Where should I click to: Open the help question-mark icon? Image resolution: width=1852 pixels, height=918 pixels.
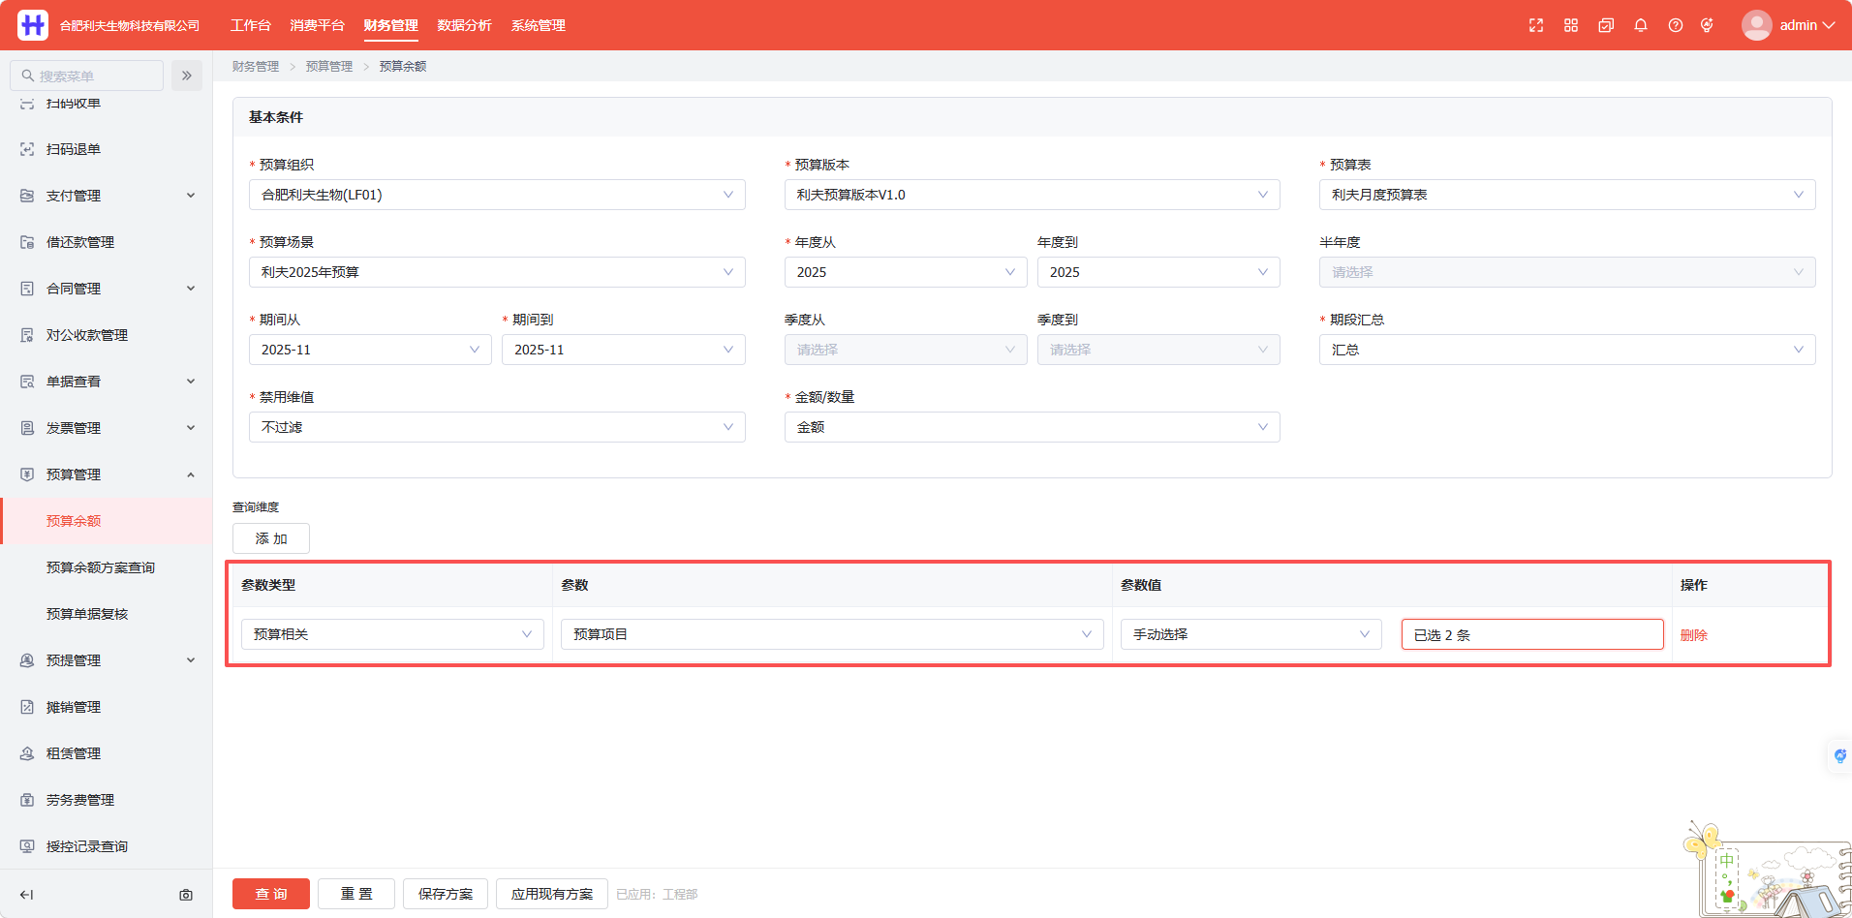tap(1676, 25)
